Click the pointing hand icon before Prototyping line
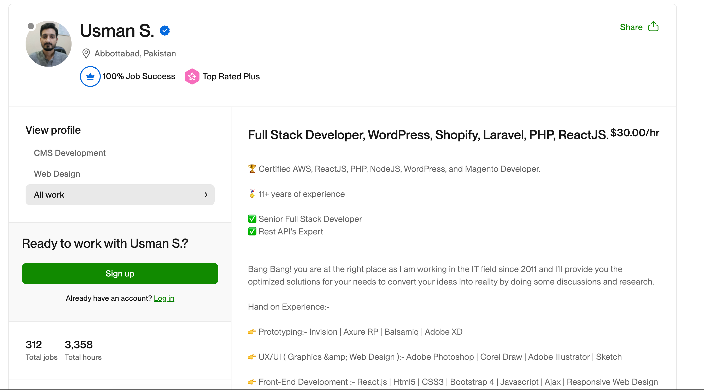Screen dimensions: 704x390 coord(252,332)
